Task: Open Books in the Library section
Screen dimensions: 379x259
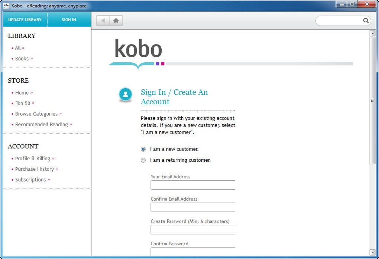Action: [22, 59]
